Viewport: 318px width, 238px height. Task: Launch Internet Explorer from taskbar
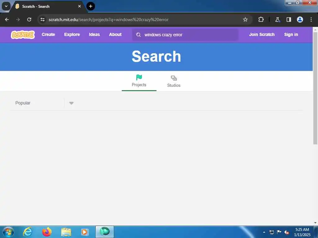click(x=28, y=232)
